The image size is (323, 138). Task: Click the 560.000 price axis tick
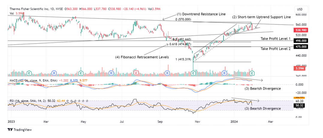tap(301, 25)
